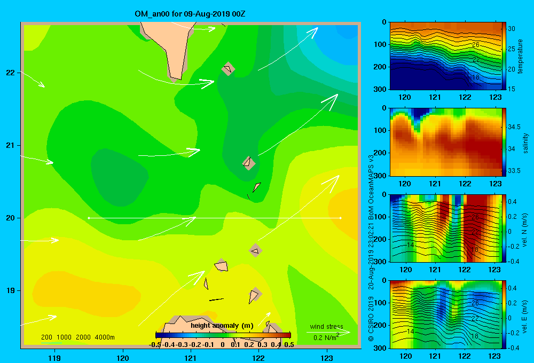
Task: Click the '200' depth contour legend entry
Action: (x=46, y=337)
